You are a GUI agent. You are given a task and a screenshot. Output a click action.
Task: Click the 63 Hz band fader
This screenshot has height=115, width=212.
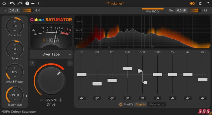[97, 84]
